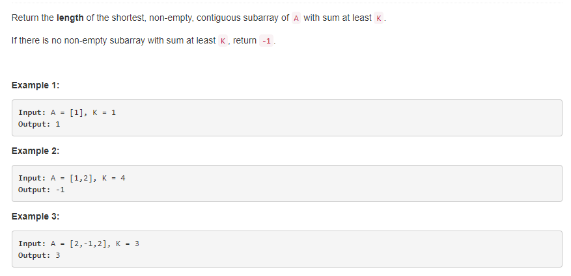The width and height of the screenshot is (571, 276).
Task: Click "K = 1" in Example 1 input
Action: [105, 112]
